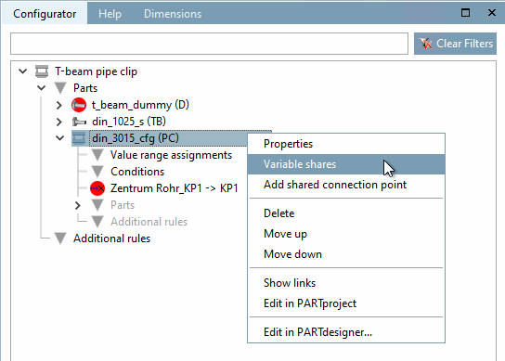Expand the t_beam_dummy (D) node
The image size is (505, 361).
click(58, 105)
